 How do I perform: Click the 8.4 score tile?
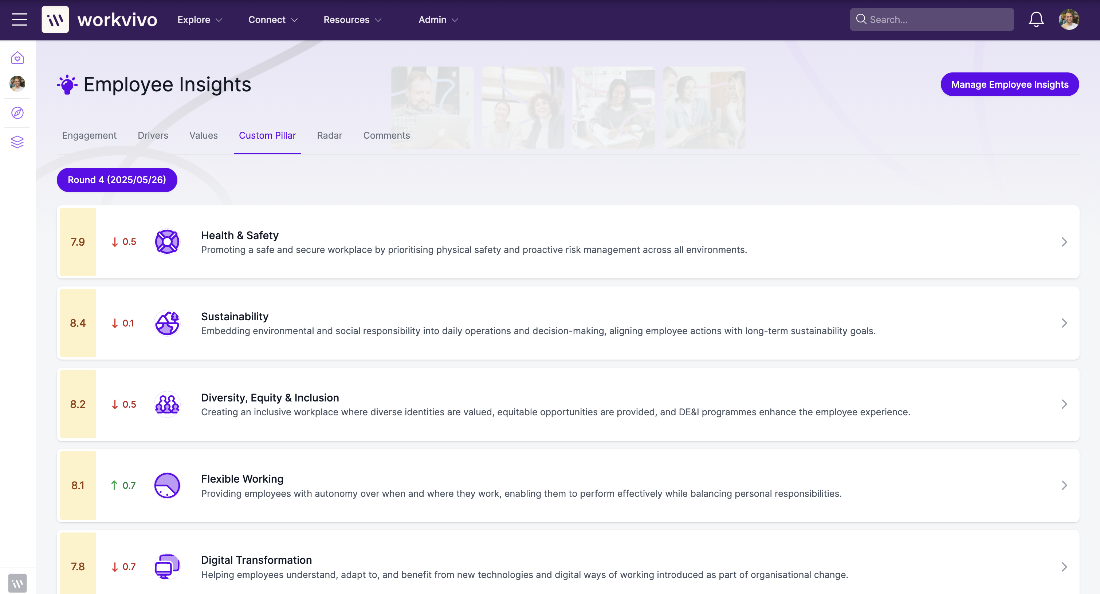tap(78, 323)
